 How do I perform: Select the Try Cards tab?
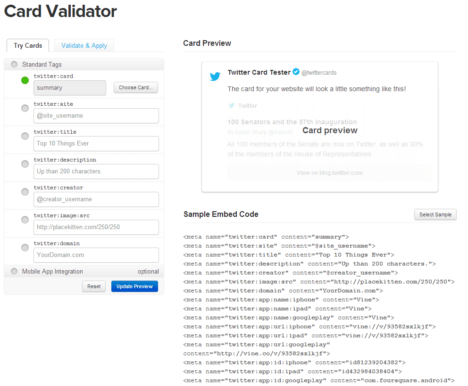coord(28,45)
